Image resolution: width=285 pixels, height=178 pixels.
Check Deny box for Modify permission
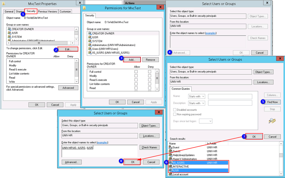pyautogui.click(x=149, y=76)
